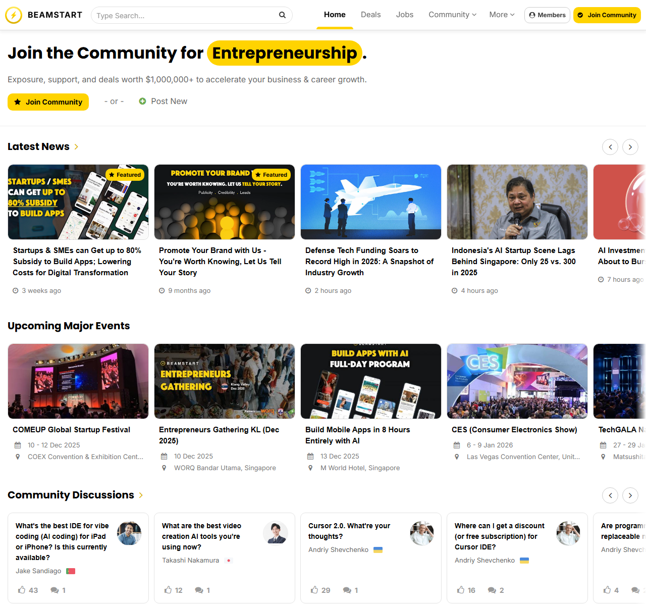Click Jake Sandiago's profile avatar

(129, 533)
